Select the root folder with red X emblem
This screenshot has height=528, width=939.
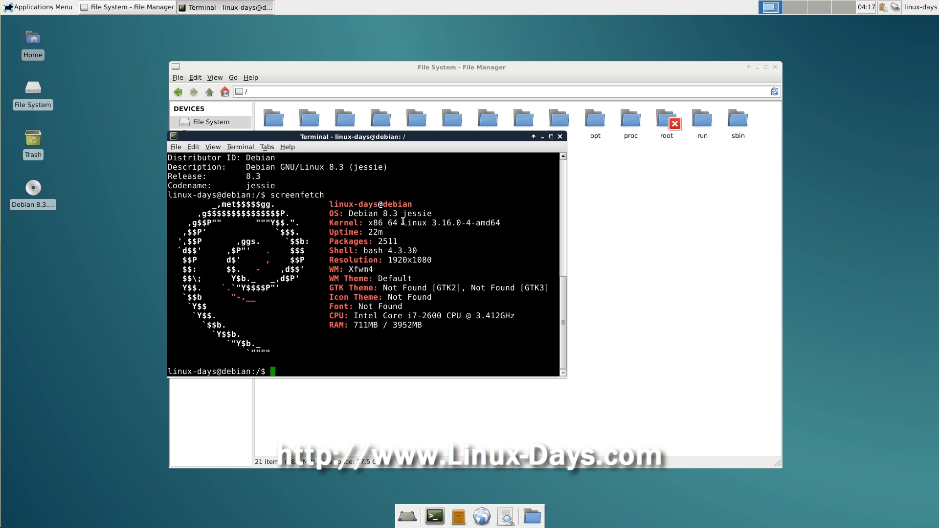coord(667,124)
